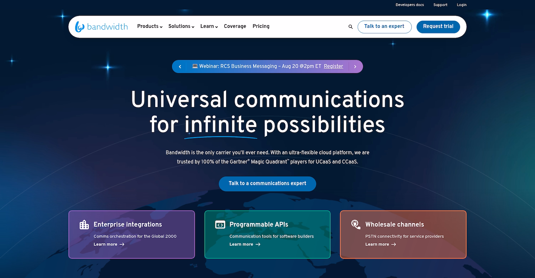The height and width of the screenshot is (278, 535).
Task: Open the Login link
Action: coord(462,5)
